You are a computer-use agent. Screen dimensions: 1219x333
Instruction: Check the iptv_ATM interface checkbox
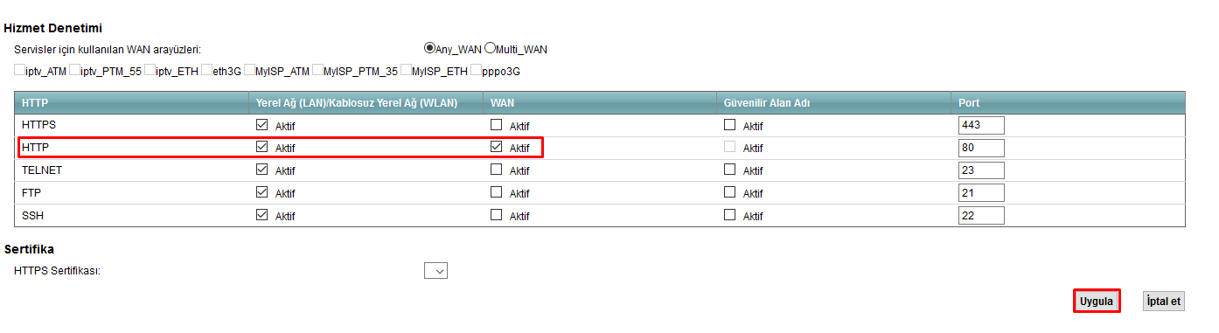click(x=19, y=70)
